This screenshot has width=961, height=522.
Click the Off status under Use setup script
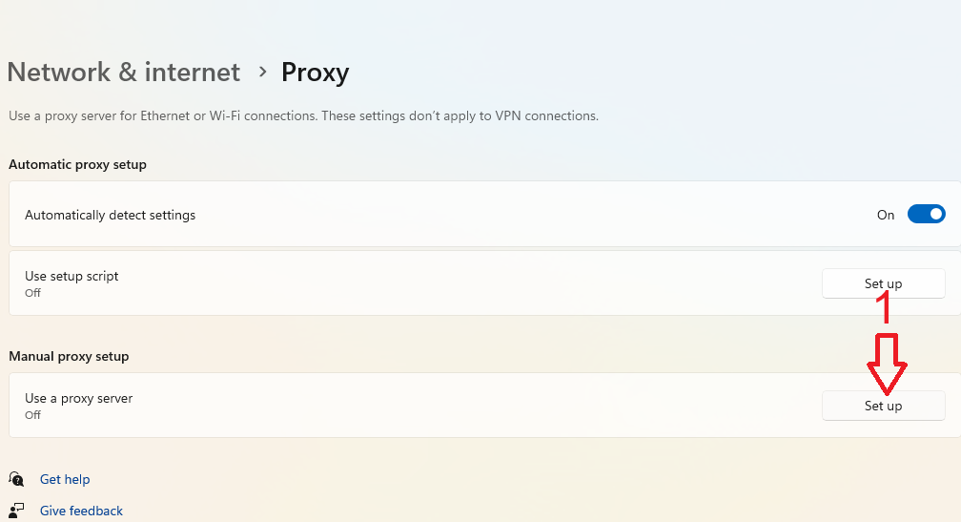33,293
